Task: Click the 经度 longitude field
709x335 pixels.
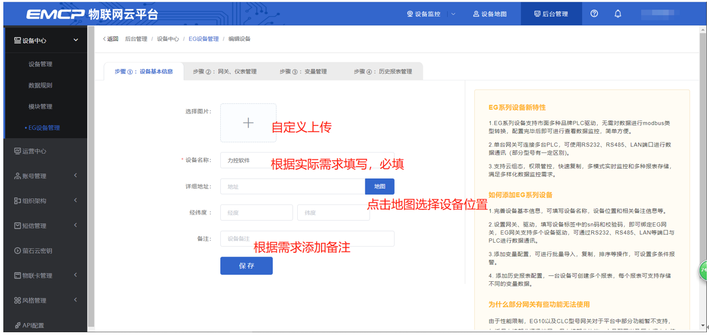Action: tap(256, 213)
